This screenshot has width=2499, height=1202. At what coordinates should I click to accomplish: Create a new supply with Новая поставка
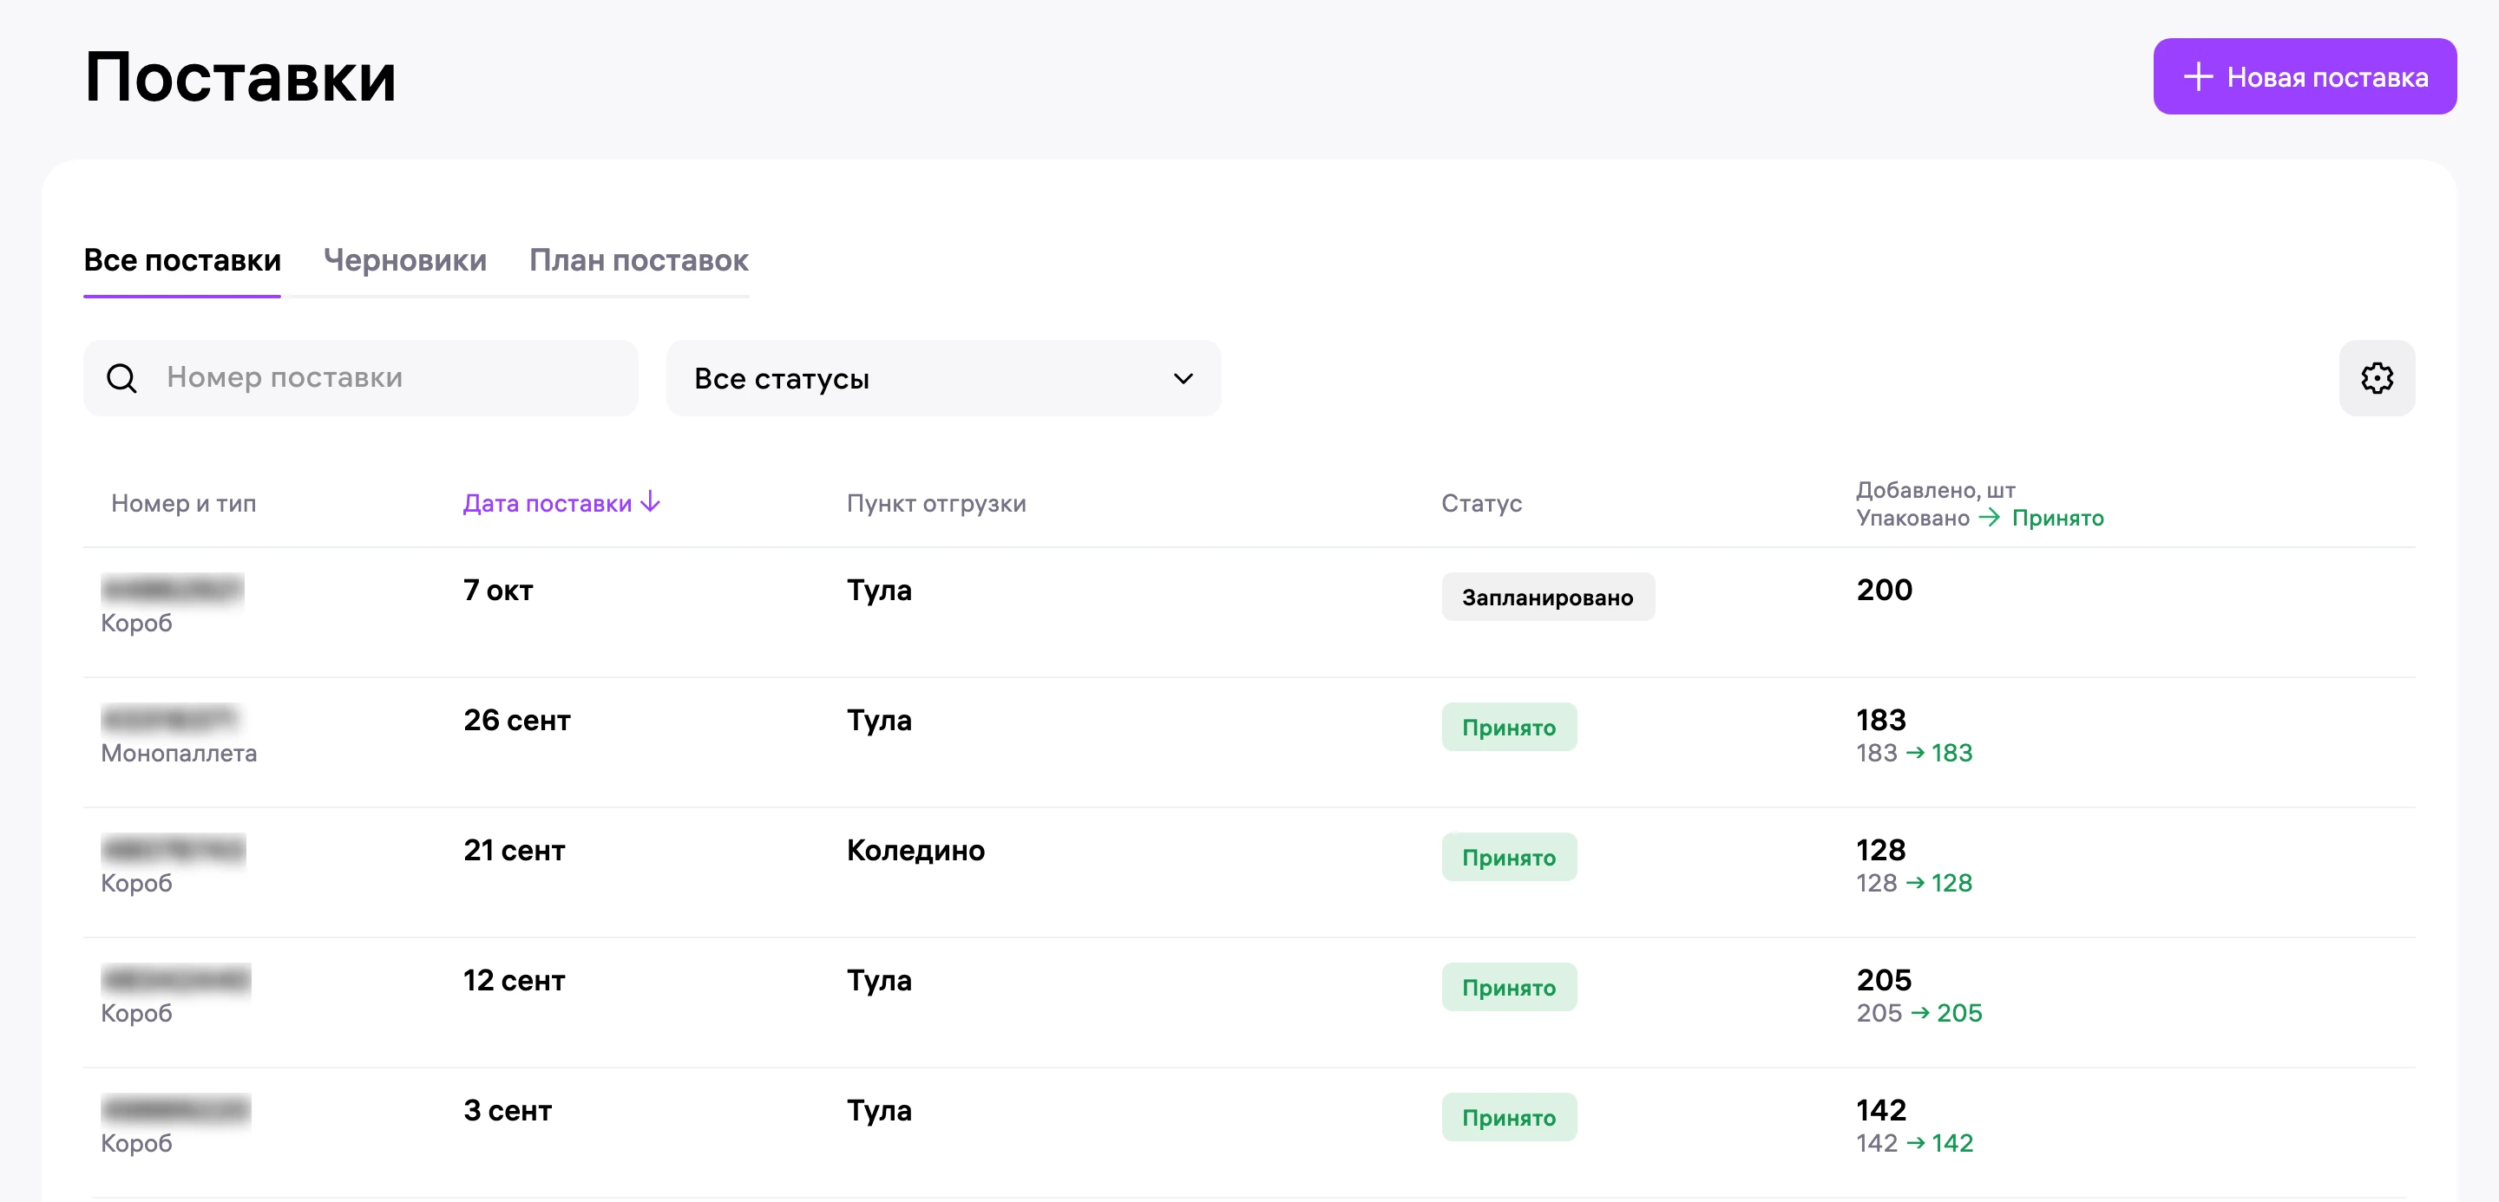(2304, 76)
